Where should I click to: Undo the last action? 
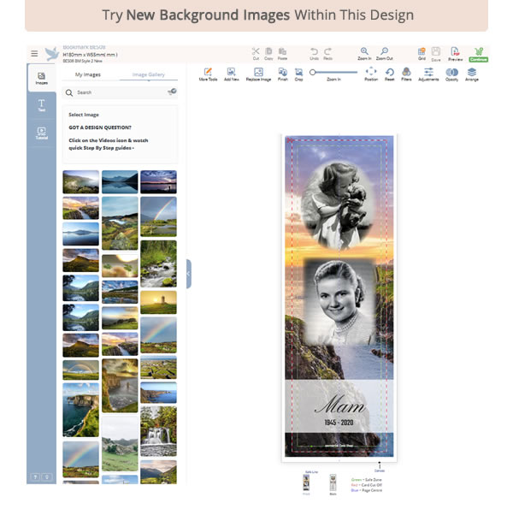tap(314, 54)
